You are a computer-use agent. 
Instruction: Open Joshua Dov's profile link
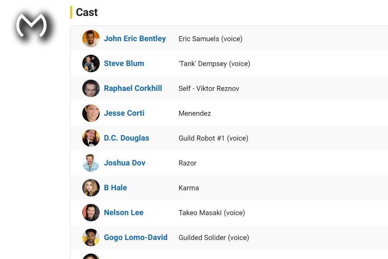[x=125, y=163]
